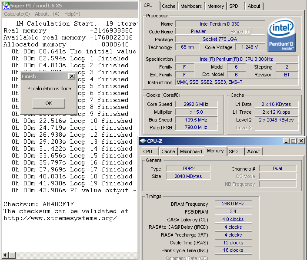Screen dimensions: 307x260
Task: Click Multiplier value 'x 15.0'
Action: pyautogui.click(x=196, y=112)
